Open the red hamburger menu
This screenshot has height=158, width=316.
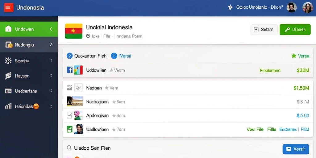click(9, 7)
